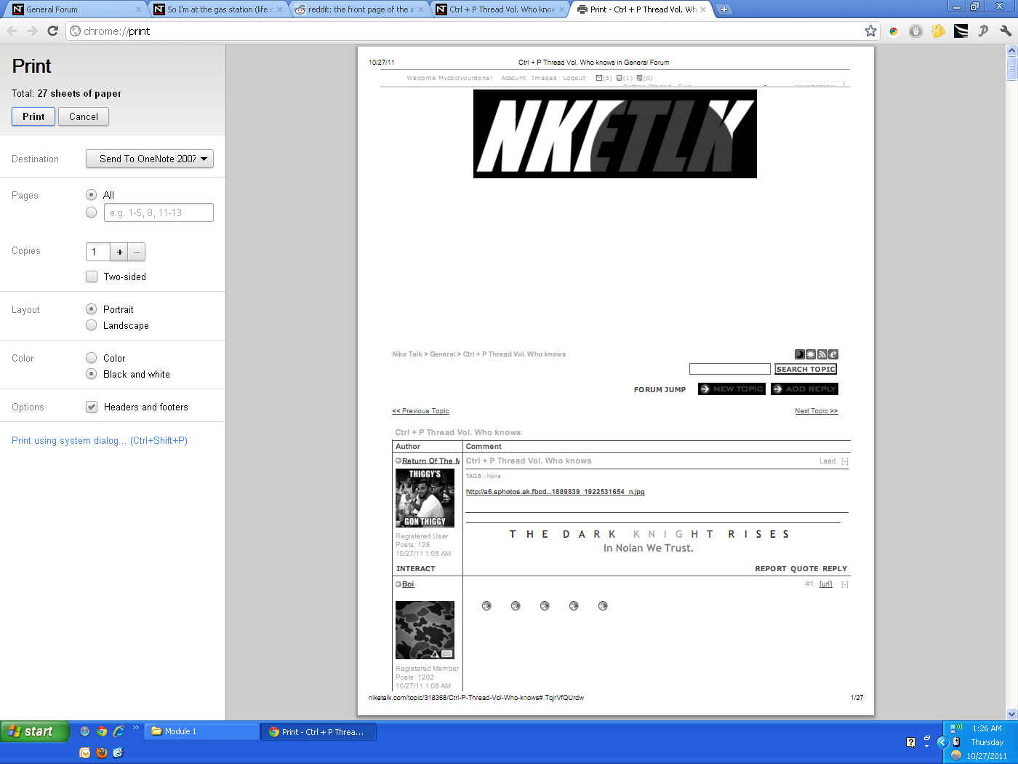
Task: Select Black and white option
Action: coord(91,374)
